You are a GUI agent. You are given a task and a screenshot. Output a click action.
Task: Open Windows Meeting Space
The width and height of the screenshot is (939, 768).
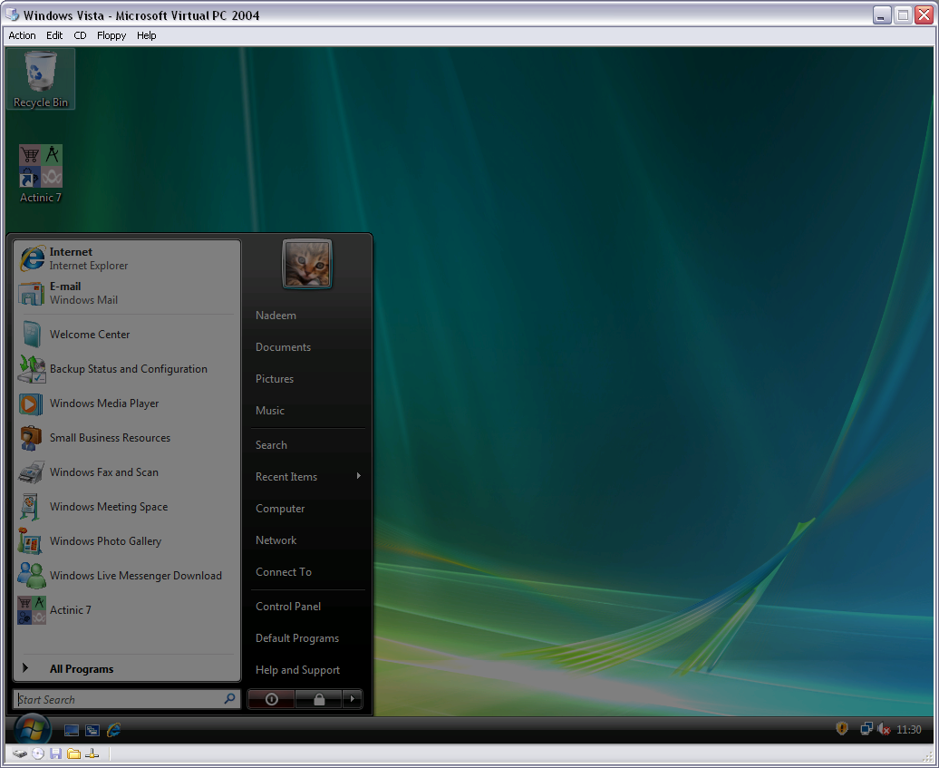(127, 507)
